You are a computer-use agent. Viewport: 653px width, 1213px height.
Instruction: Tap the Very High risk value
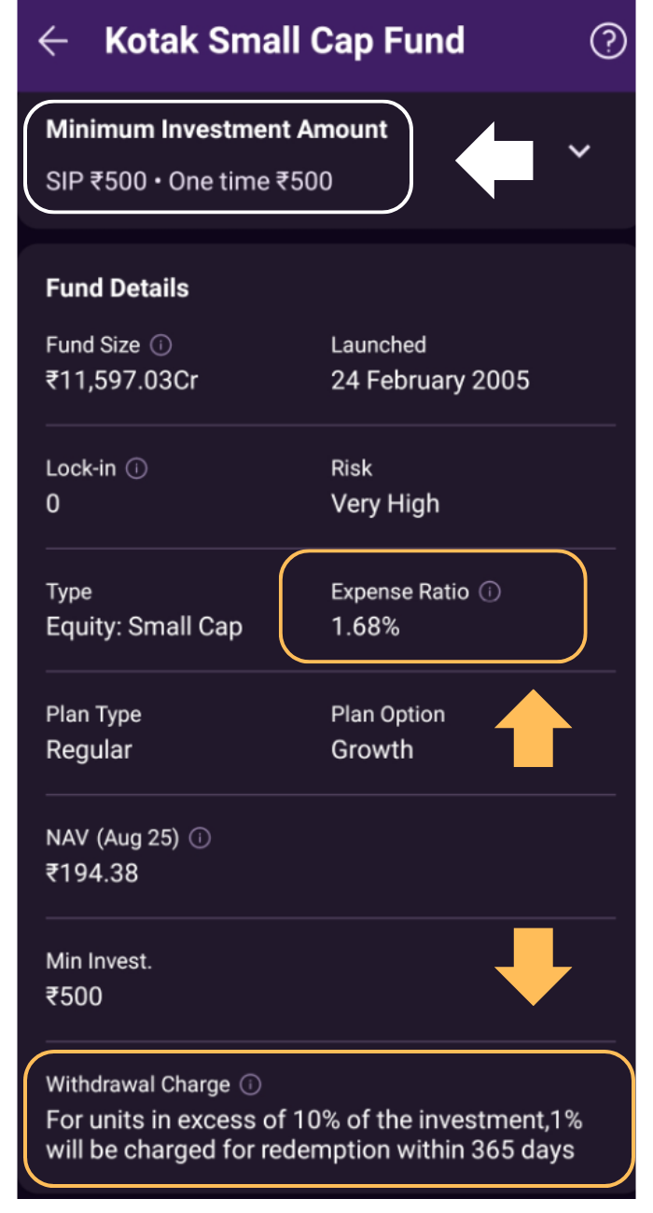tap(385, 504)
